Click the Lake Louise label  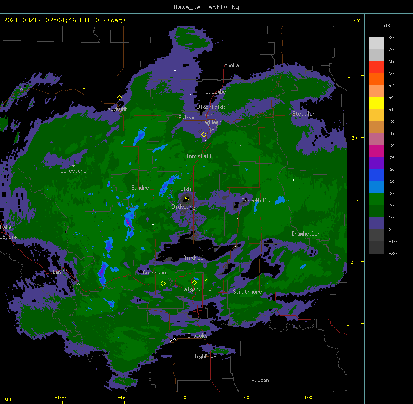pyautogui.click(x=9, y=232)
